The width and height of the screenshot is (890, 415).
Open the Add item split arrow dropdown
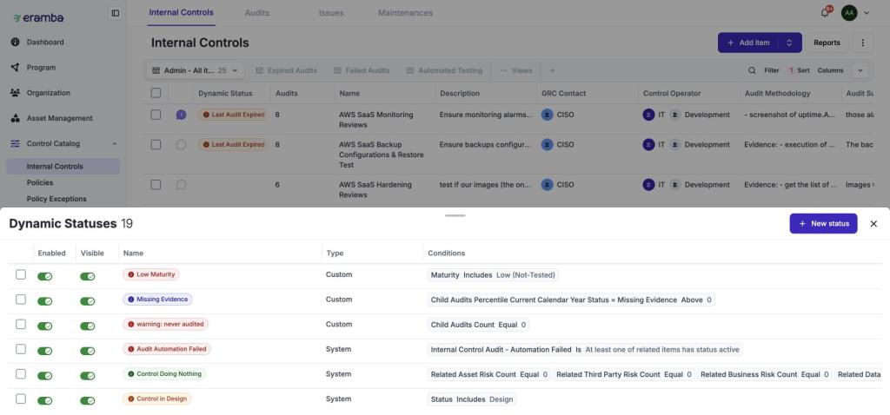[789, 43]
